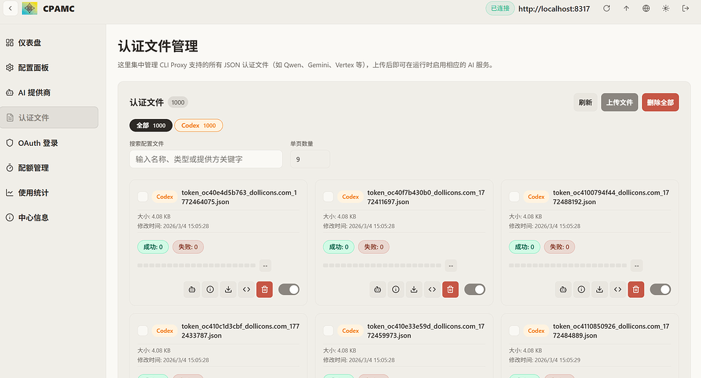This screenshot has height=378, width=701.
Task: Click the CPAMC logo icon
Action: coord(29,8)
